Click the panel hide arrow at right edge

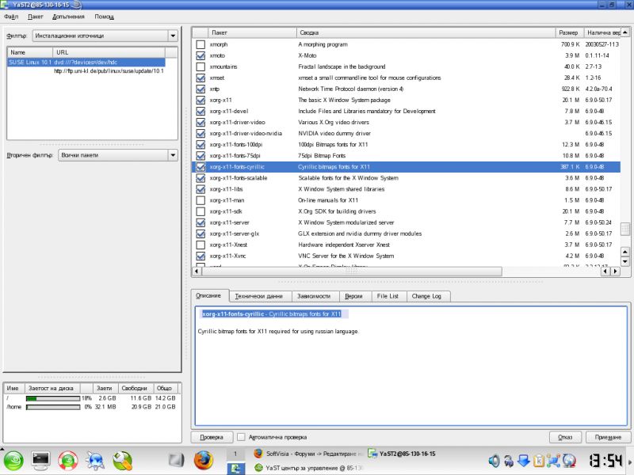pyautogui.click(x=630, y=462)
